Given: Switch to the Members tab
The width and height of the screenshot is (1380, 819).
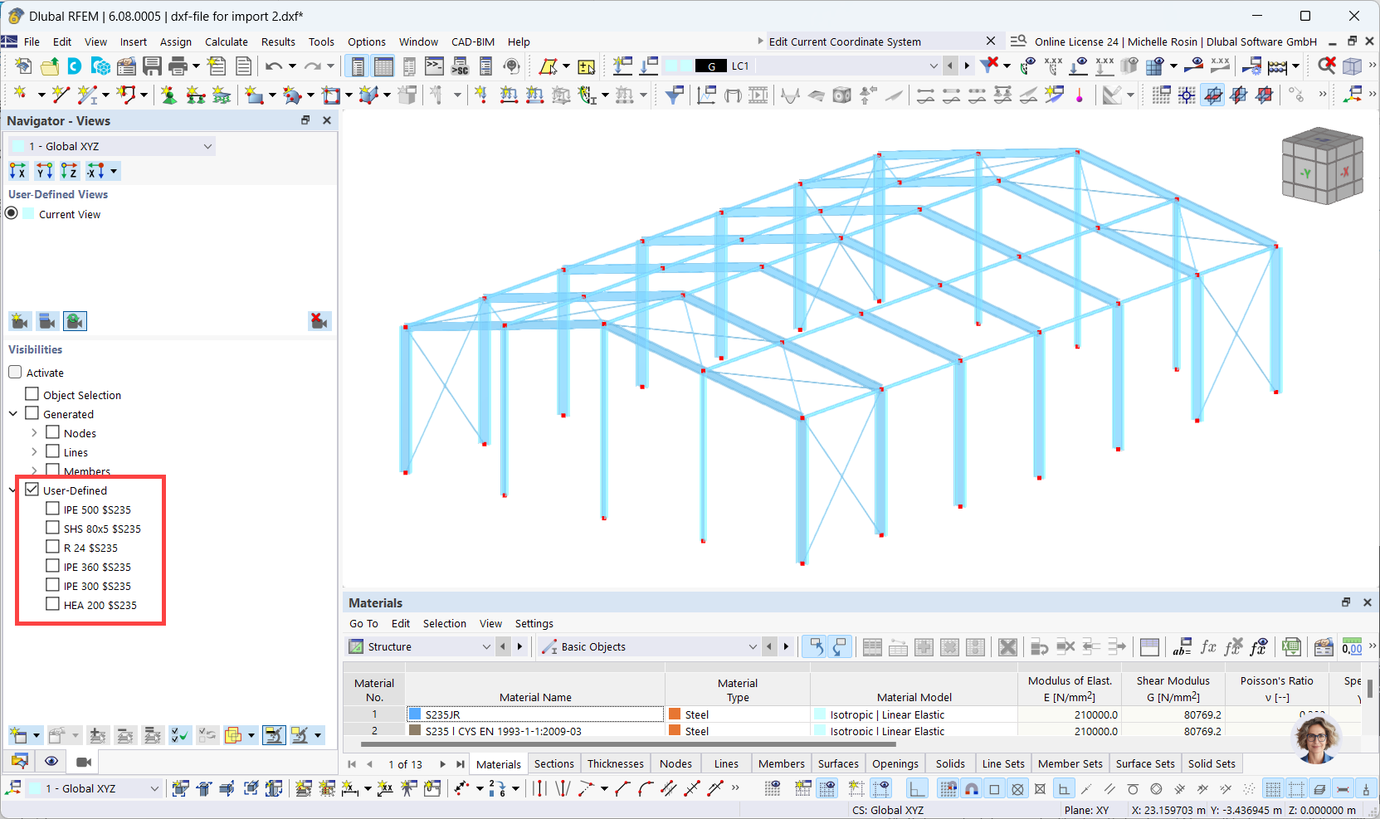Looking at the screenshot, I should pyautogui.click(x=782, y=763).
